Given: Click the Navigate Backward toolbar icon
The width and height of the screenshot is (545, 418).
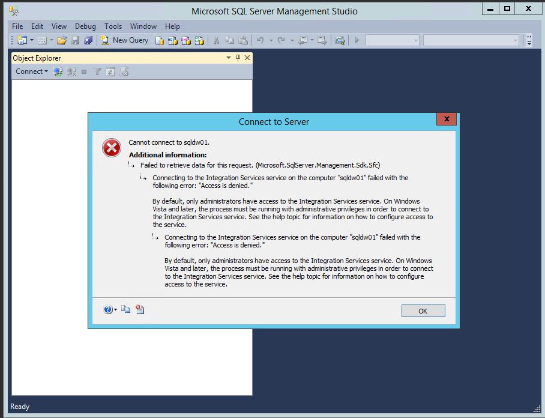Looking at the screenshot, I should point(303,40).
